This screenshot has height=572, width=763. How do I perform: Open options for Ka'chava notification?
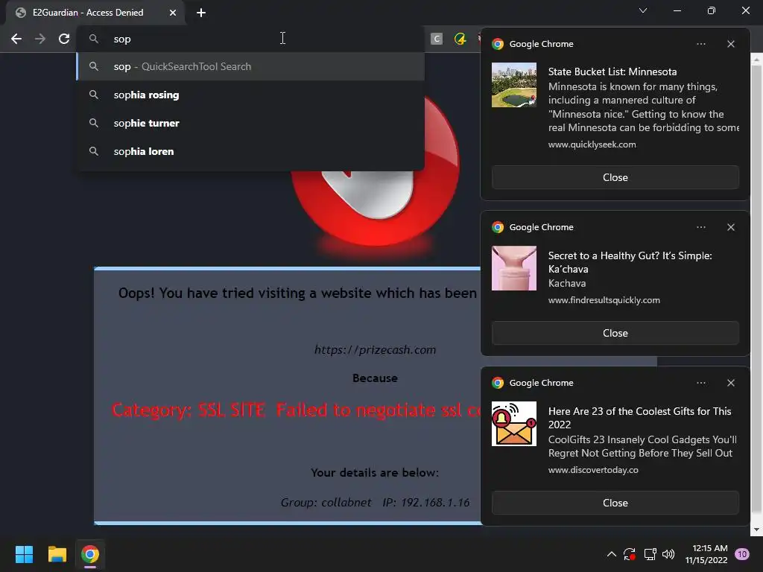700,227
